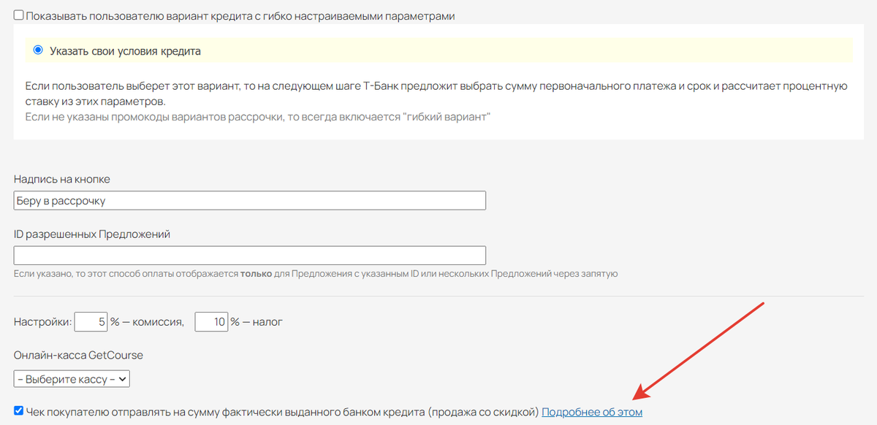
Task: Focus the 'ID разрешенных Предложений' input field
Action: pyautogui.click(x=250, y=256)
